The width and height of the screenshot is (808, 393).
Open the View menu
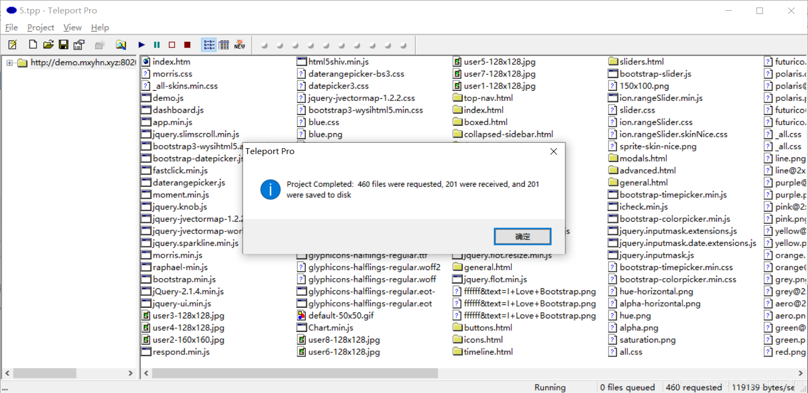pyautogui.click(x=72, y=27)
